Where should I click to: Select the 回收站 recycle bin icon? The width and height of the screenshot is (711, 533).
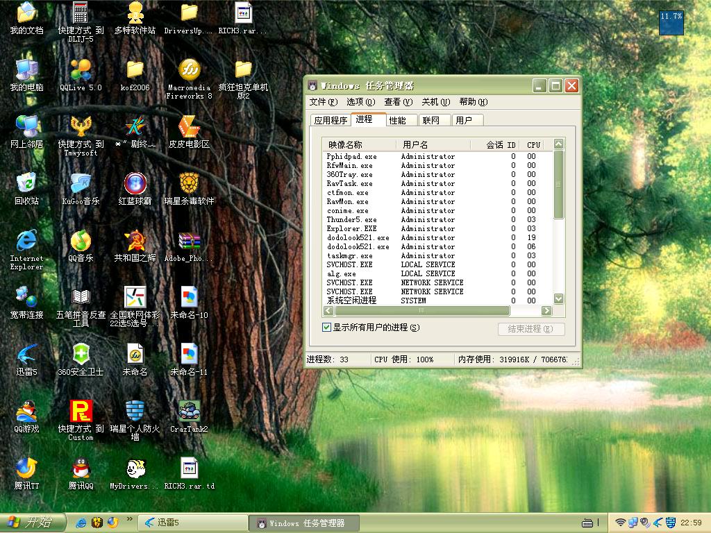click(x=26, y=184)
